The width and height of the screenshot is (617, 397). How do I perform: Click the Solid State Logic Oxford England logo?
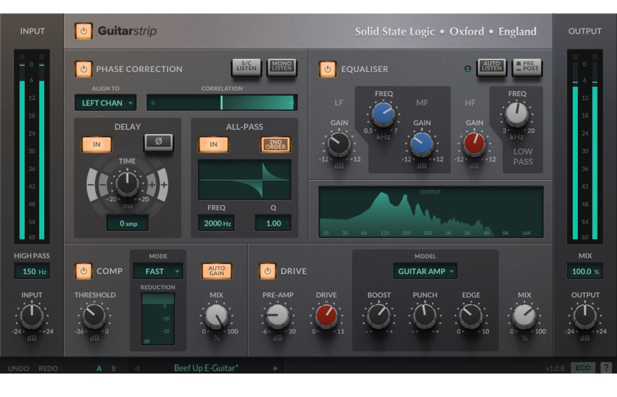click(446, 31)
